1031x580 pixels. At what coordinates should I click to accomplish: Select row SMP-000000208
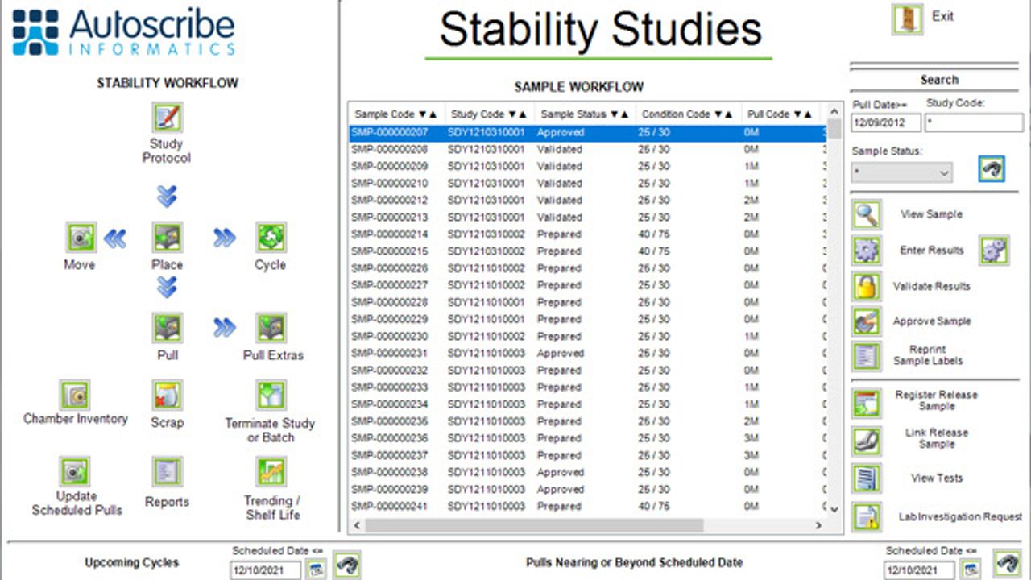point(588,149)
